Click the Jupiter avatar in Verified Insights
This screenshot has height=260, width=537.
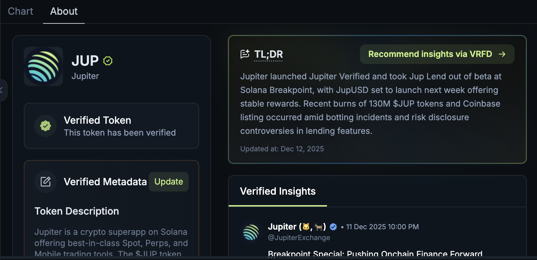pyautogui.click(x=251, y=232)
